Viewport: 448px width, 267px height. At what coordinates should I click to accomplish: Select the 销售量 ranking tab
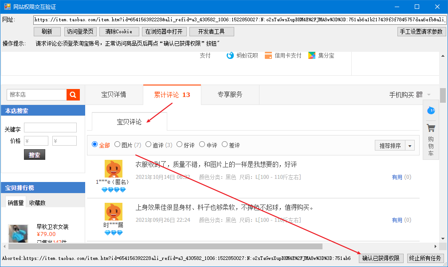coord(16,202)
